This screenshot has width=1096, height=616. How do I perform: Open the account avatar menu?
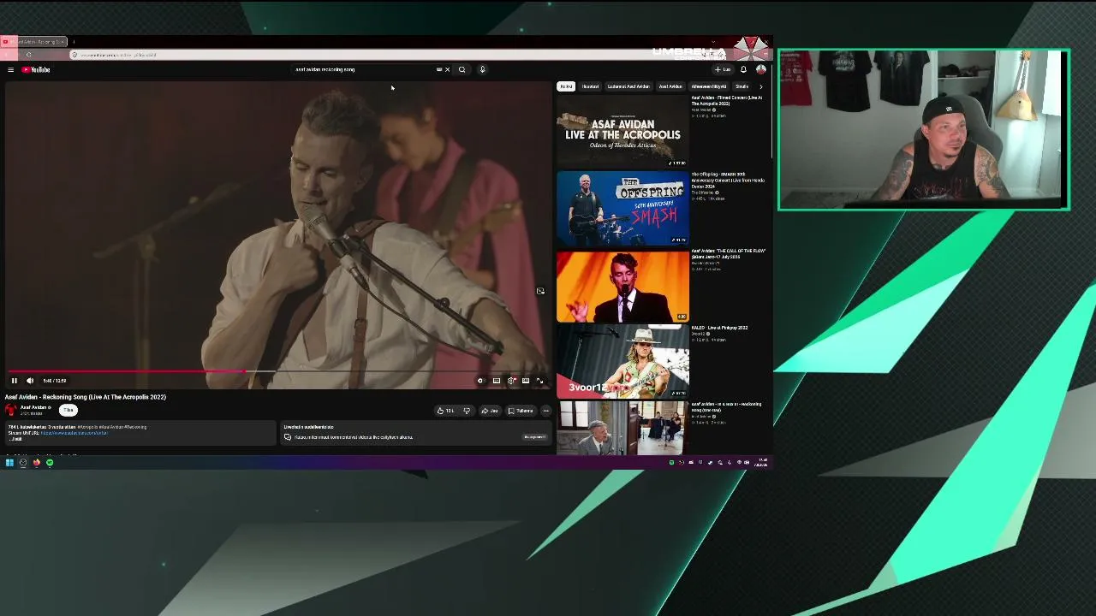(x=760, y=69)
